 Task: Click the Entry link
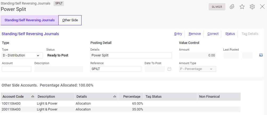[178, 34]
